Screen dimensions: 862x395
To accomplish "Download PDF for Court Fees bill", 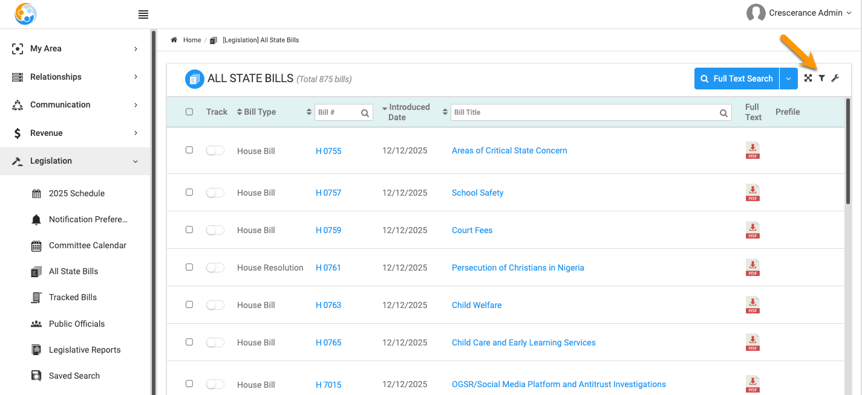I will (753, 230).
